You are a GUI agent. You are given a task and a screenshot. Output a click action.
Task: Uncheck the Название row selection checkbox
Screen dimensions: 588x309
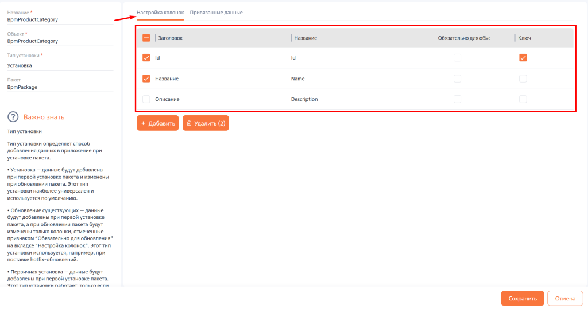tap(146, 79)
